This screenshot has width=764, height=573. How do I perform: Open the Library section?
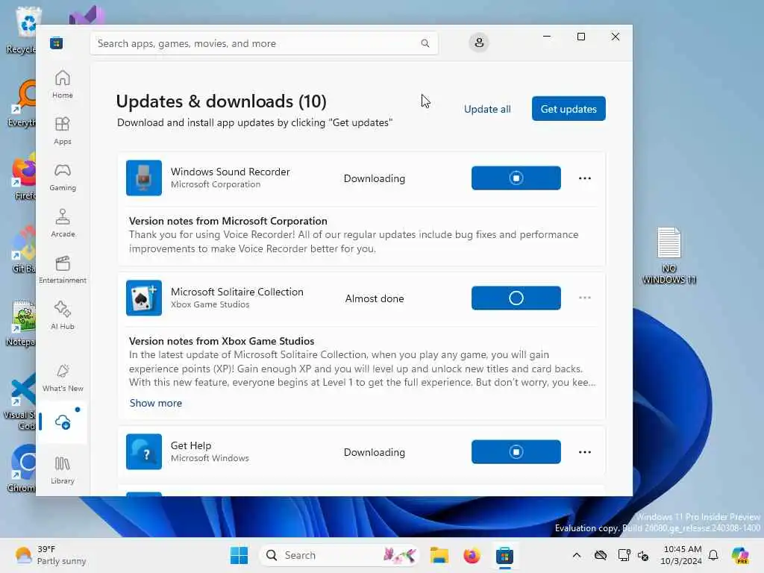tap(63, 470)
